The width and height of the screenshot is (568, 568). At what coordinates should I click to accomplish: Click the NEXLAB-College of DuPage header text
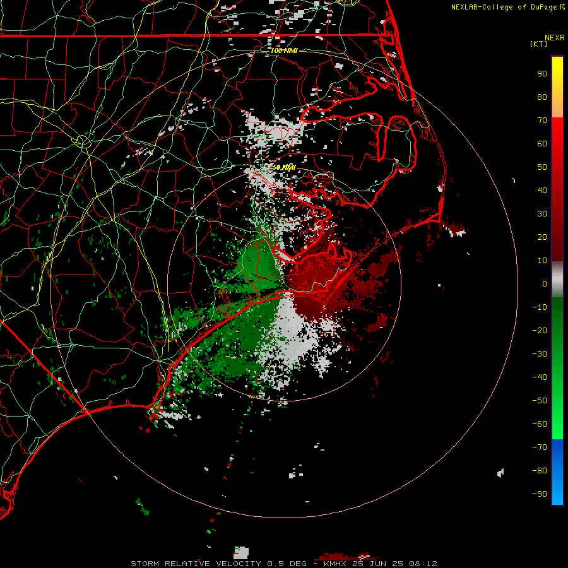tap(505, 7)
